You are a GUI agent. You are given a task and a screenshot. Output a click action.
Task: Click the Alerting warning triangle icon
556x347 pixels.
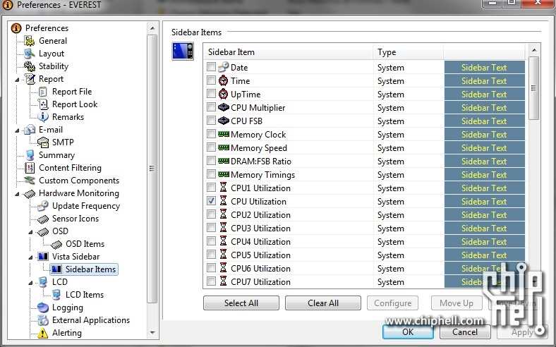coord(42,333)
